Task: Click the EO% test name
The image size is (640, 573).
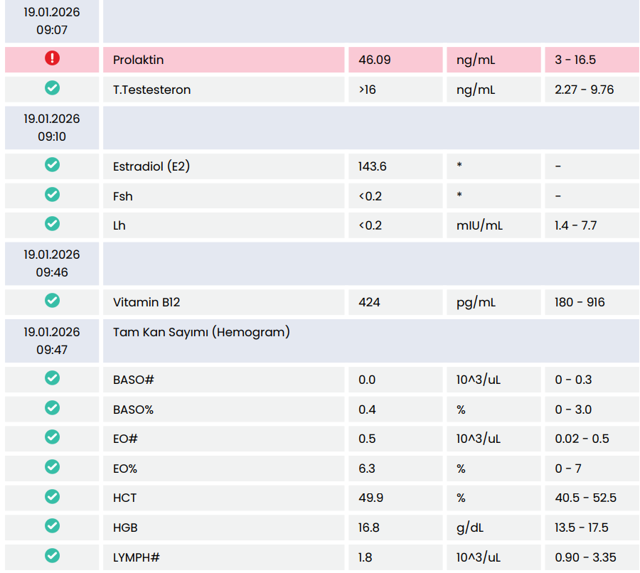Action: [x=125, y=468]
